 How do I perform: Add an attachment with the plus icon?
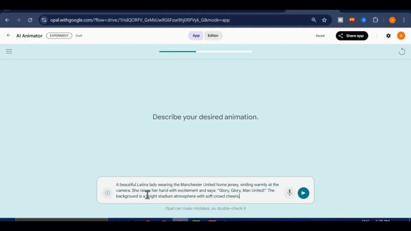(x=107, y=193)
